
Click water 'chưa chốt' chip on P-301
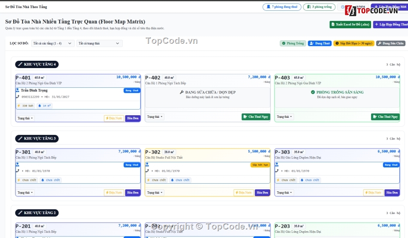[x=51, y=180]
